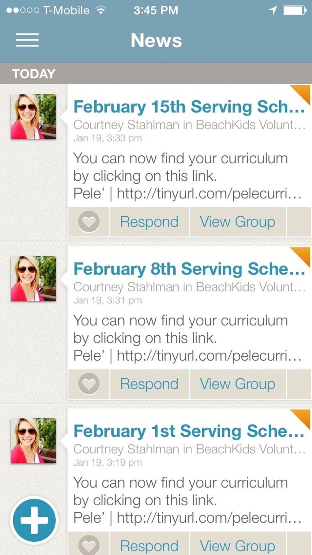Tap the News title bar
Image resolution: width=312 pixels, height=555 pixels.
156,40
